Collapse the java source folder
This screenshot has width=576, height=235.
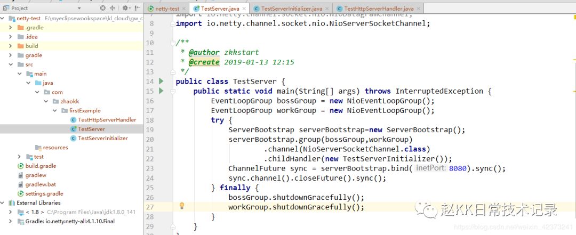28,83
